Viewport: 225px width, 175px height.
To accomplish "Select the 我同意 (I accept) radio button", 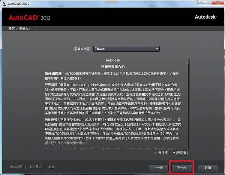I will [174, 153].
